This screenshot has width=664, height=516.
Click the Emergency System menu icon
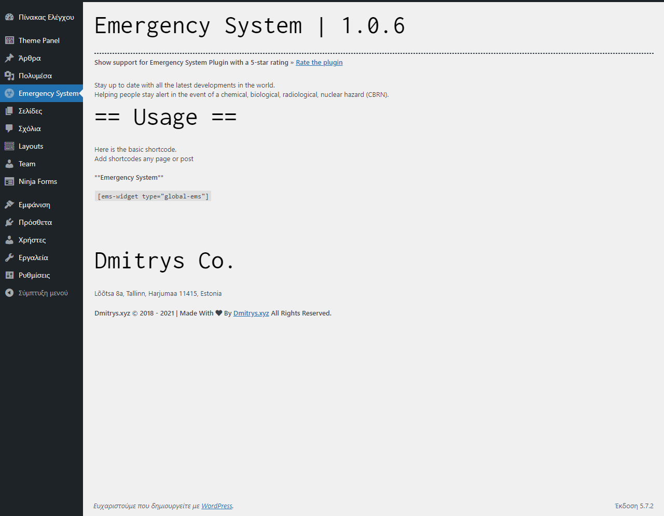coord(9,93)
